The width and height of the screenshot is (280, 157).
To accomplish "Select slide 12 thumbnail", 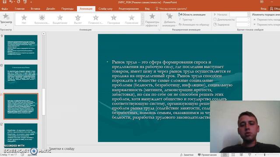I will [x=21, y=136].
